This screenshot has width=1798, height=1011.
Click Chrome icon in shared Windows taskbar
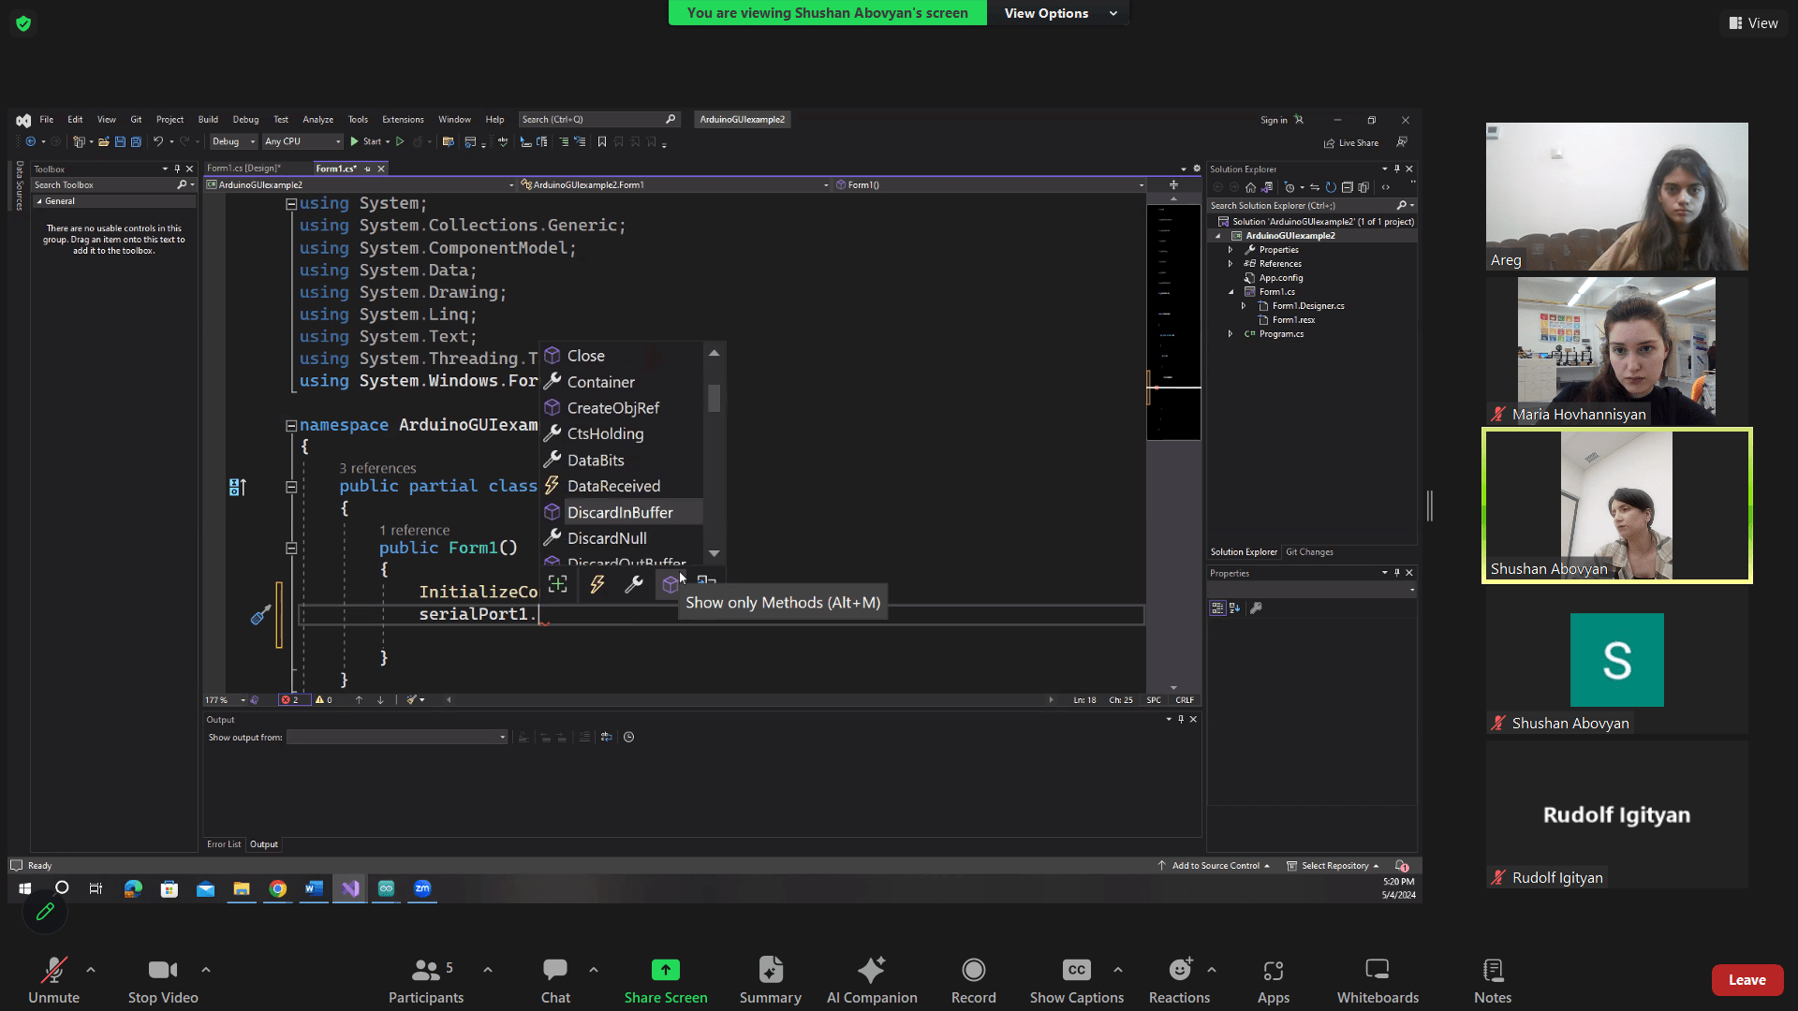(x=278, y=889)
